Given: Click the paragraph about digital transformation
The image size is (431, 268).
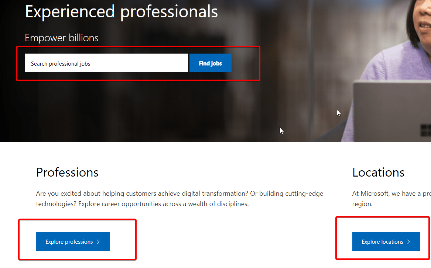Looking at the screenshot, I should pos(179,199).
